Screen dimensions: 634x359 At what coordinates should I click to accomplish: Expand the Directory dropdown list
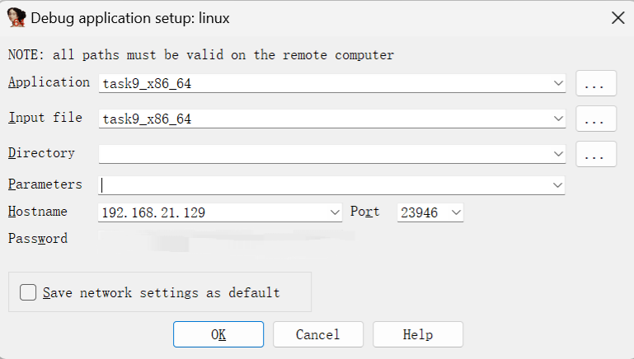coord(558,154)
